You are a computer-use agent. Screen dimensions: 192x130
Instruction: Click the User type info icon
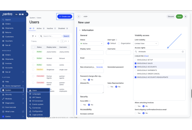pyautogui.click(x=116, y=40)
